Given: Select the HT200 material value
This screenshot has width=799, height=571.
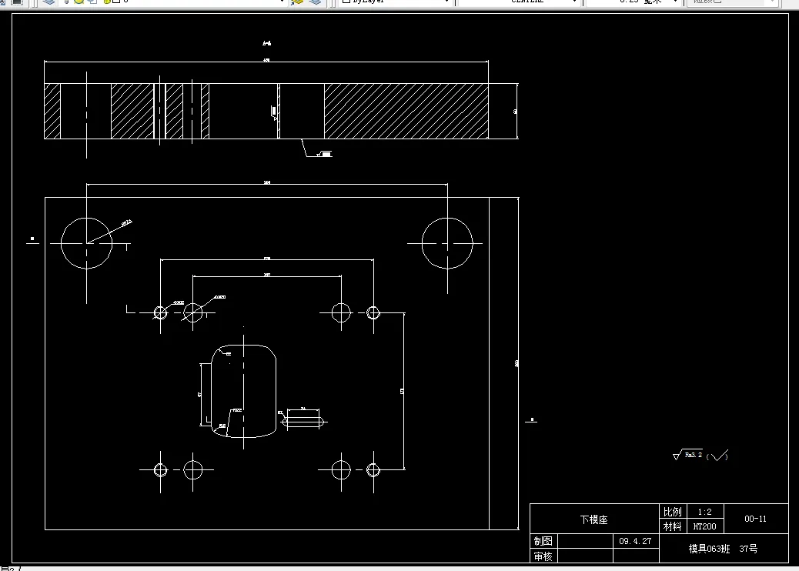Looking at the screenshot, I should 705,526.
